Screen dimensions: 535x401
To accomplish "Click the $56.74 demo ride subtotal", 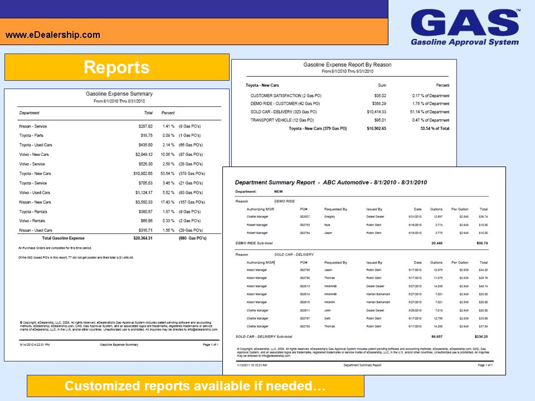I will (482, 243).
